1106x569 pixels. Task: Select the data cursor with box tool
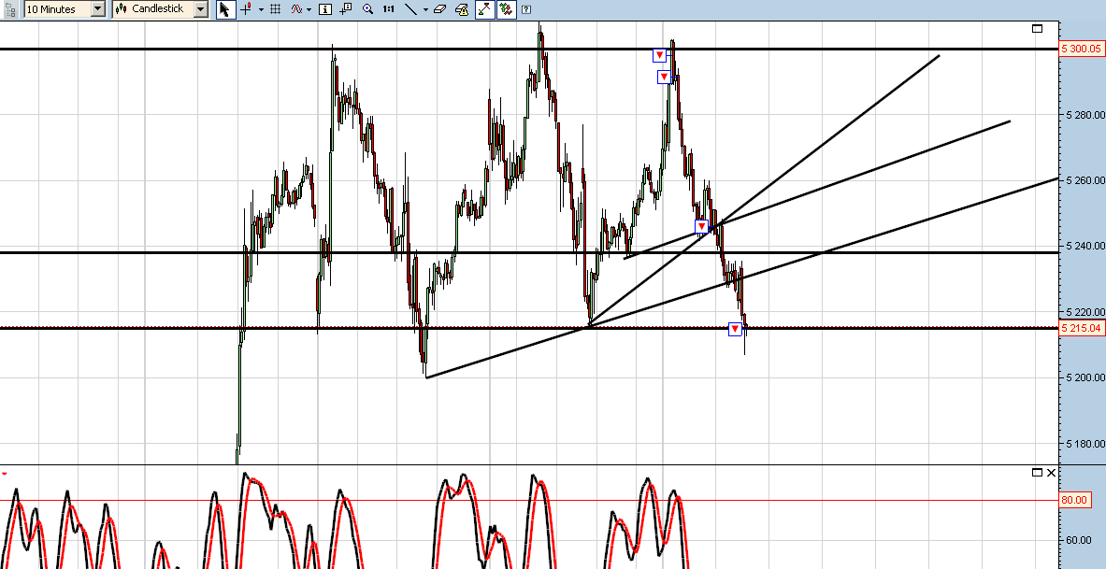click(x=346, y=9)
